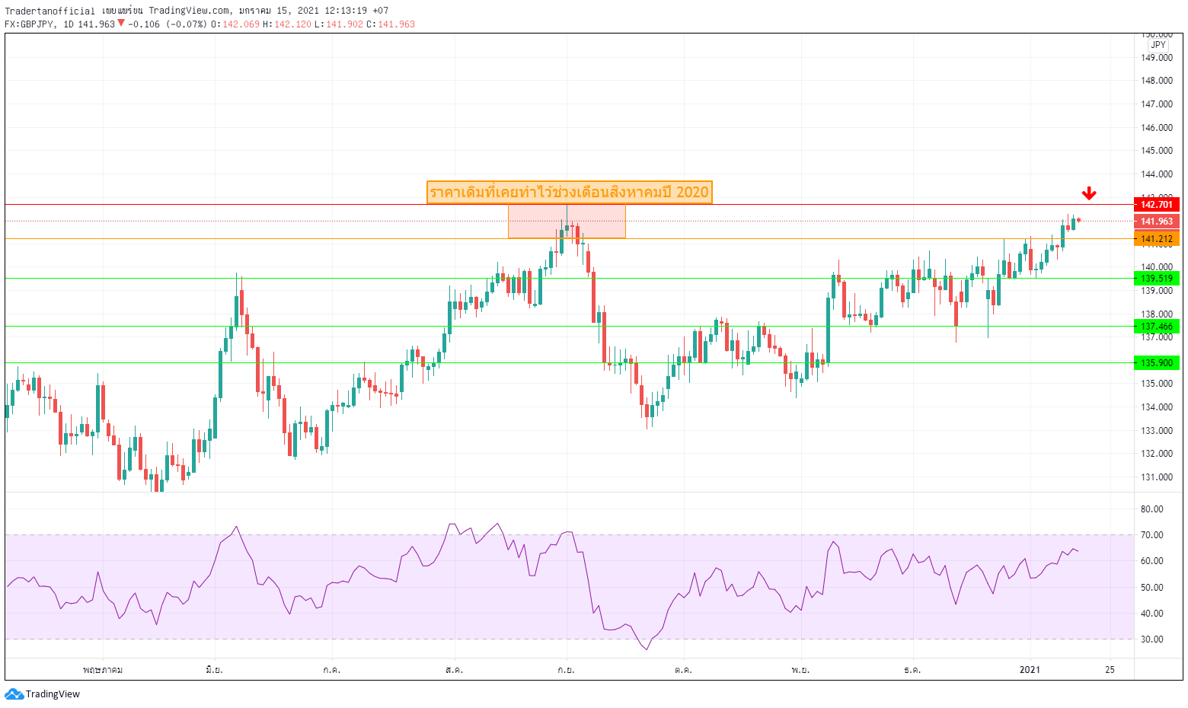Select the red 142.701 price label
Screen dimensions: 1188x708
tap(1156, 205)
